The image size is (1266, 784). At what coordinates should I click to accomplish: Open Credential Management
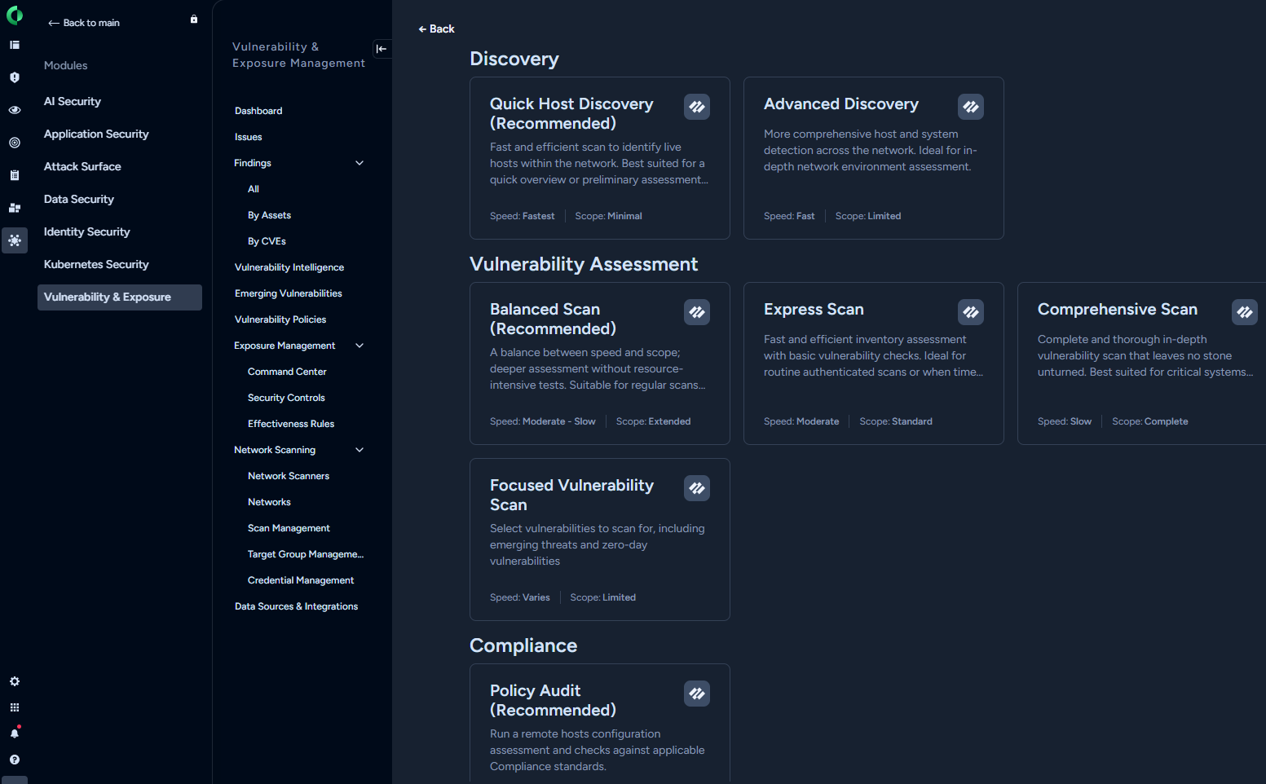point(301,580)
